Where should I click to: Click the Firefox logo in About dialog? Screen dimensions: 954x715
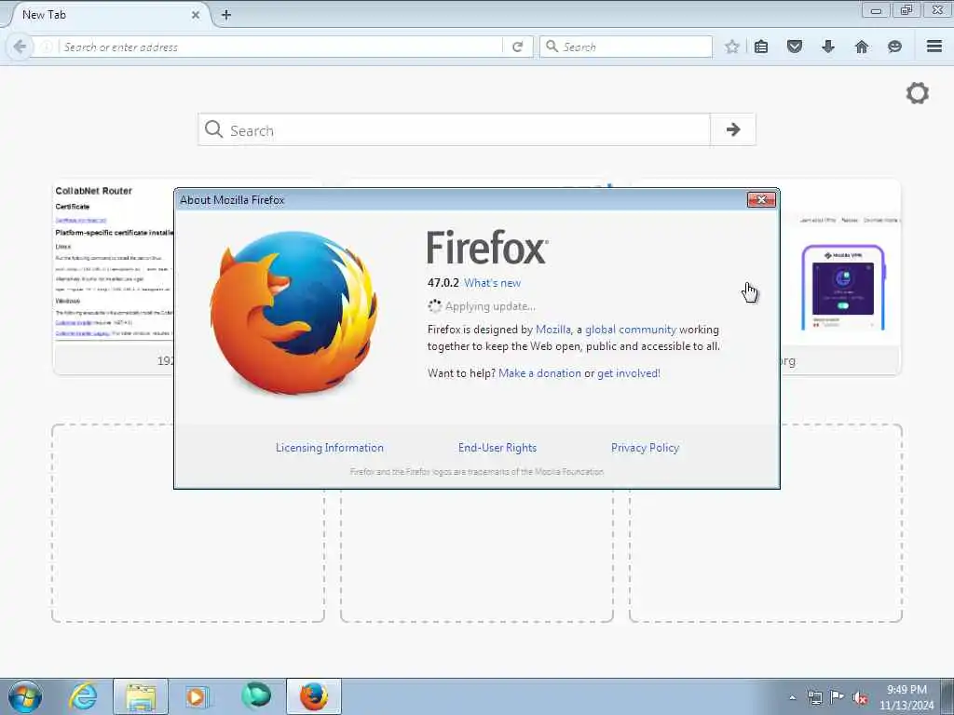[293, 313]
